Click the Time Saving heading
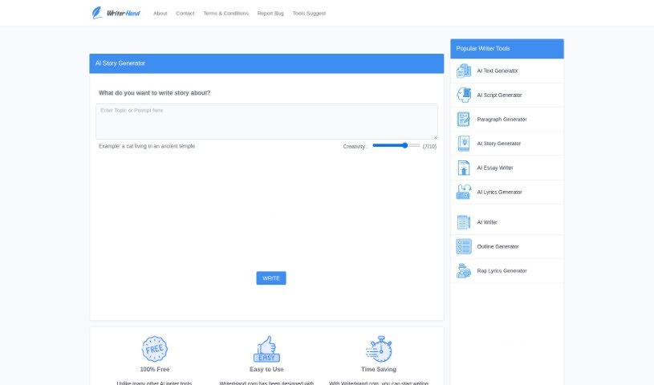Viewport: 654px width, 385px height. pyautogui.click(x=379, y=369)
